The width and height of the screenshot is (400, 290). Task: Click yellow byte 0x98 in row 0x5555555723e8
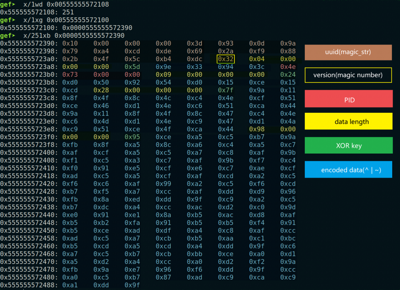(257, 129)
